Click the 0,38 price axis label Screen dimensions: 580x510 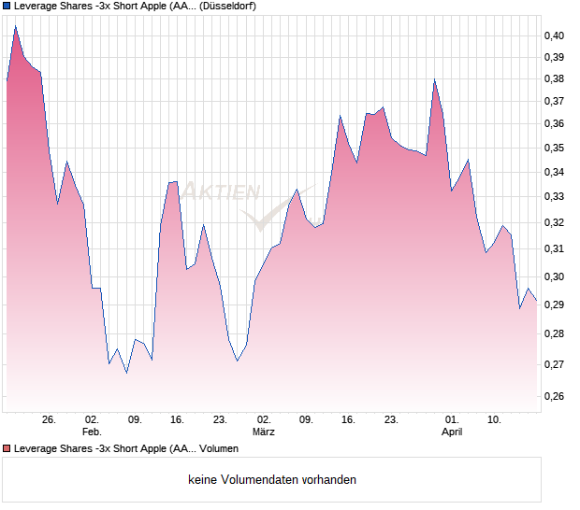click(x=554, y=78)
